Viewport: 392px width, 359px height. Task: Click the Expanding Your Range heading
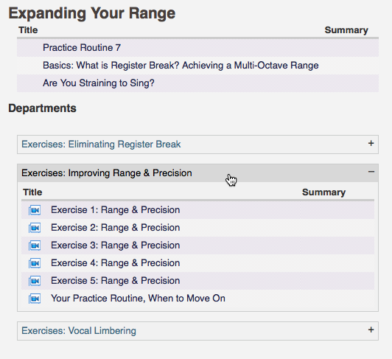point(92,13)
